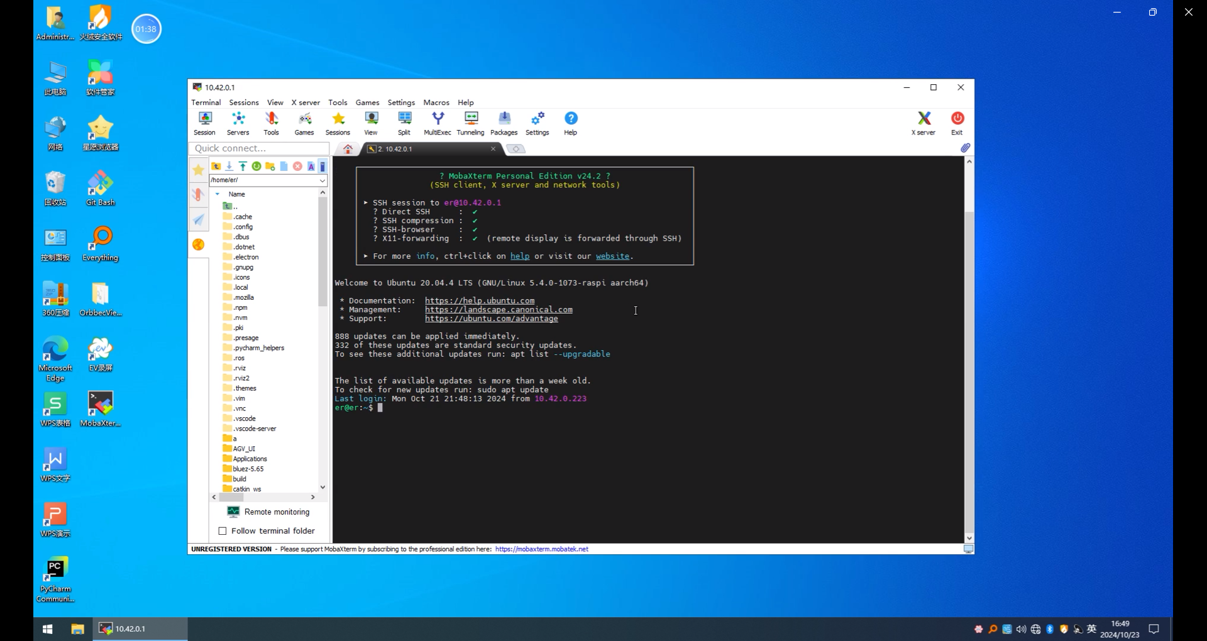Go to parent folder in SFTP toolbar
1207x641 pixels.
[216, 166]
